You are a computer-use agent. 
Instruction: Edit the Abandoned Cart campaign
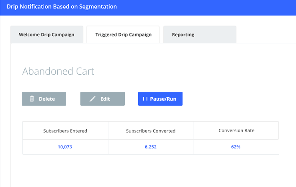click(103, 99)
